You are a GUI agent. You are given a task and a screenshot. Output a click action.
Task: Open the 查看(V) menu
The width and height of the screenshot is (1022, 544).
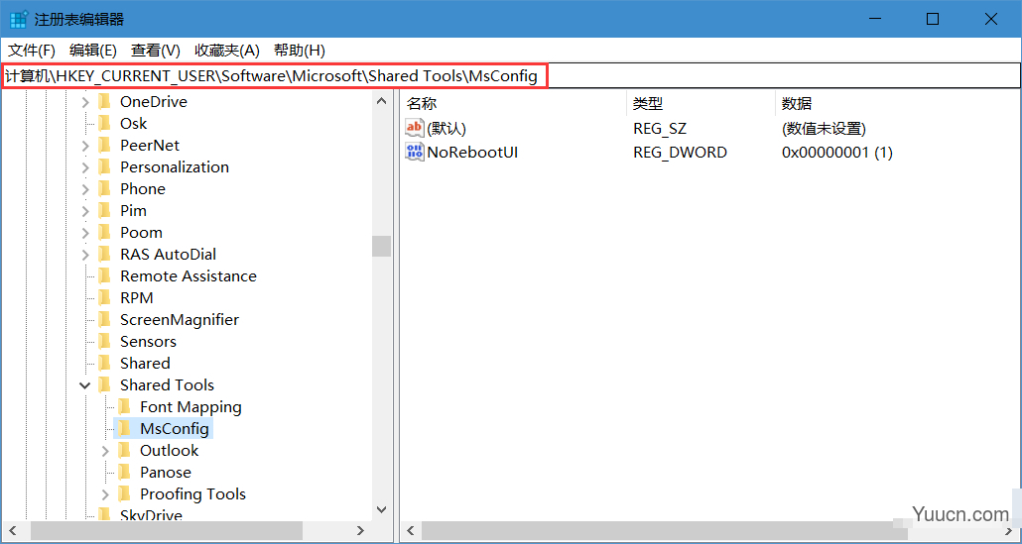[x=155, y=51]
